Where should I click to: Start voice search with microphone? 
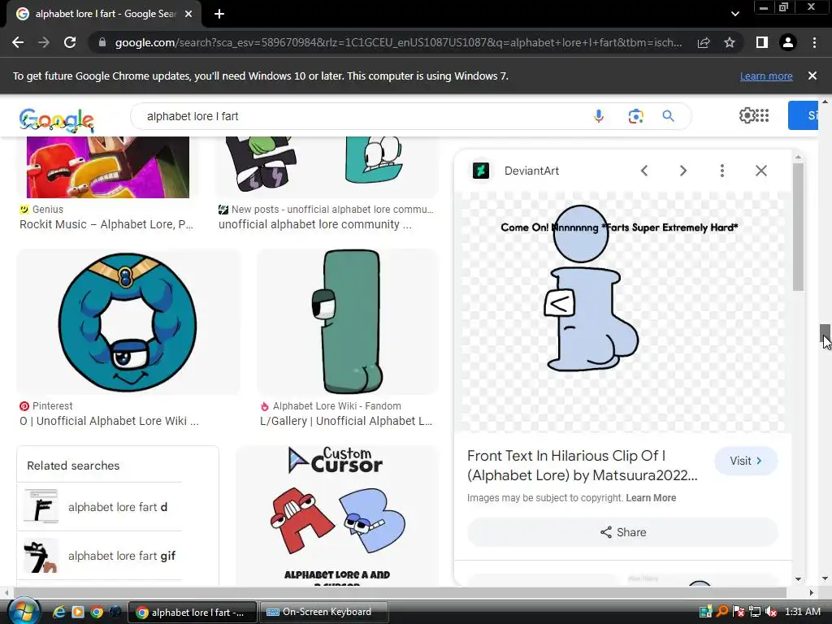tap(599, 116)
